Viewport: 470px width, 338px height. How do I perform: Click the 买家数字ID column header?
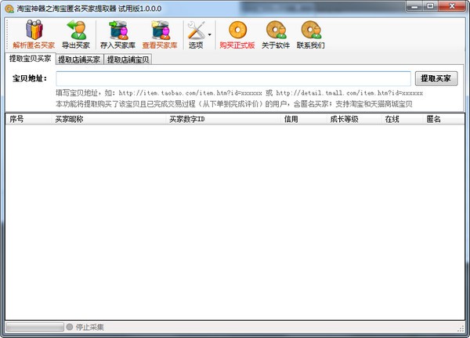[223, 119]
